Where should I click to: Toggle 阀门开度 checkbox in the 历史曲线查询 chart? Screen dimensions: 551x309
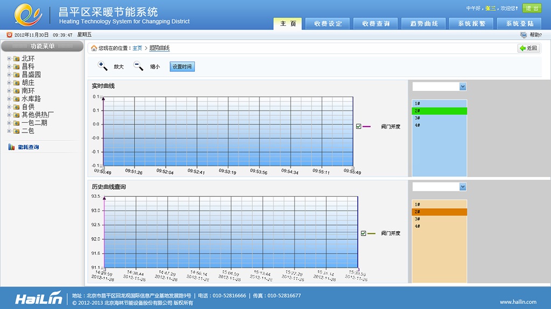tap(364, 233)
